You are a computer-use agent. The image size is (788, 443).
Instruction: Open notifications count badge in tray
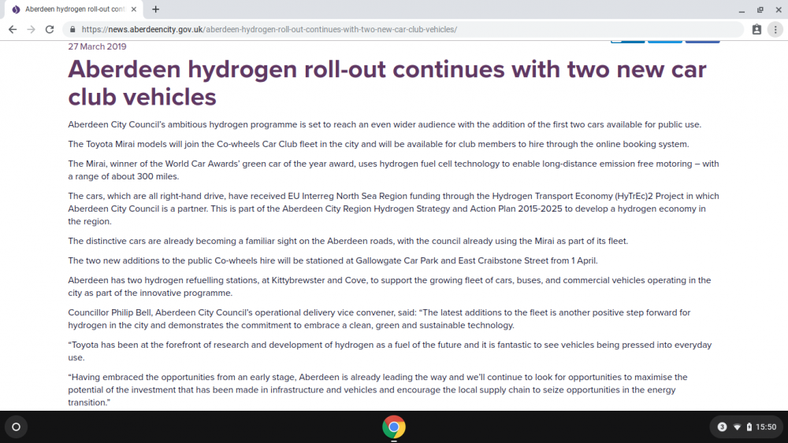[722, 427]
